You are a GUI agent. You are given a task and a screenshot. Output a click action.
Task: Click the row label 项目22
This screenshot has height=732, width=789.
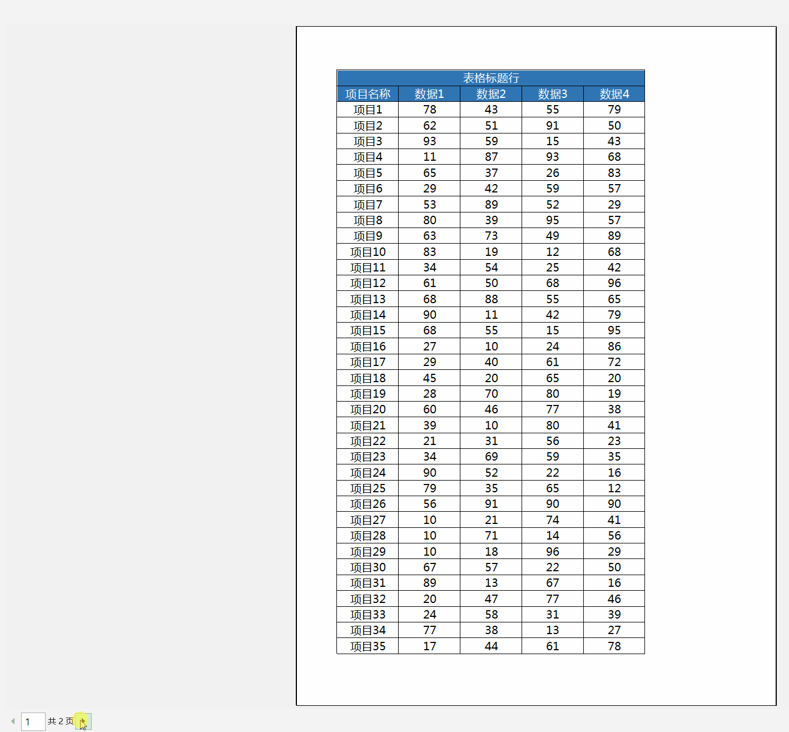368,441
